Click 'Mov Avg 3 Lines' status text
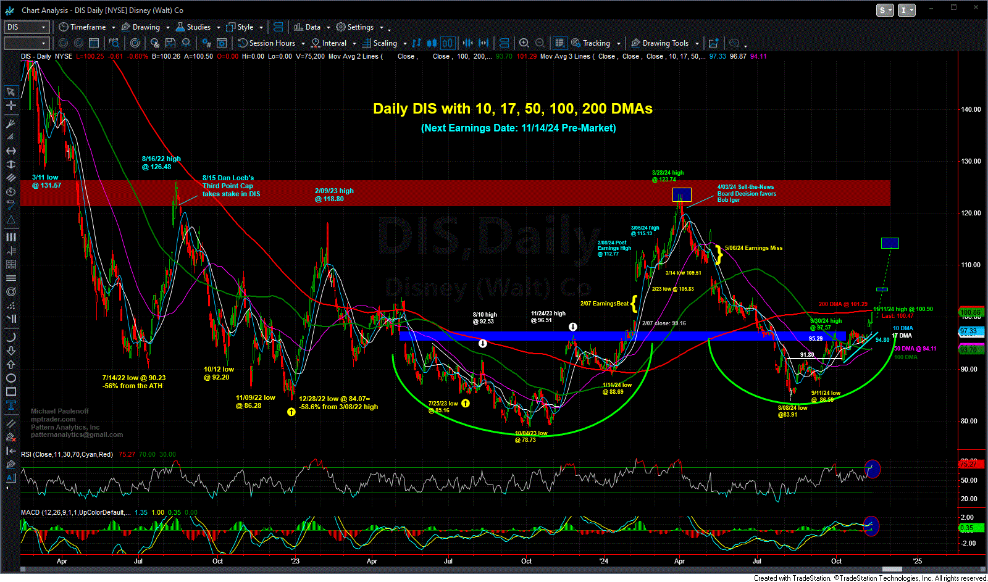988x582 pixels. [x=565, y=56]
